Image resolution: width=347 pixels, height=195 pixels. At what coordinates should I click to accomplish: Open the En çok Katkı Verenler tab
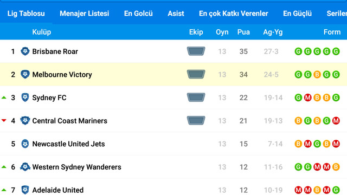pyautogui.click(x=234, y=13)
